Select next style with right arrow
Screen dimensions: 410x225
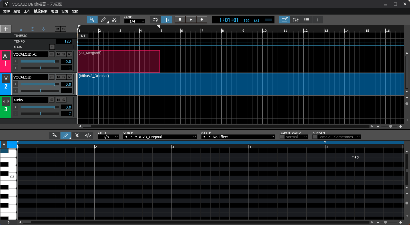(x=209, y=137)
